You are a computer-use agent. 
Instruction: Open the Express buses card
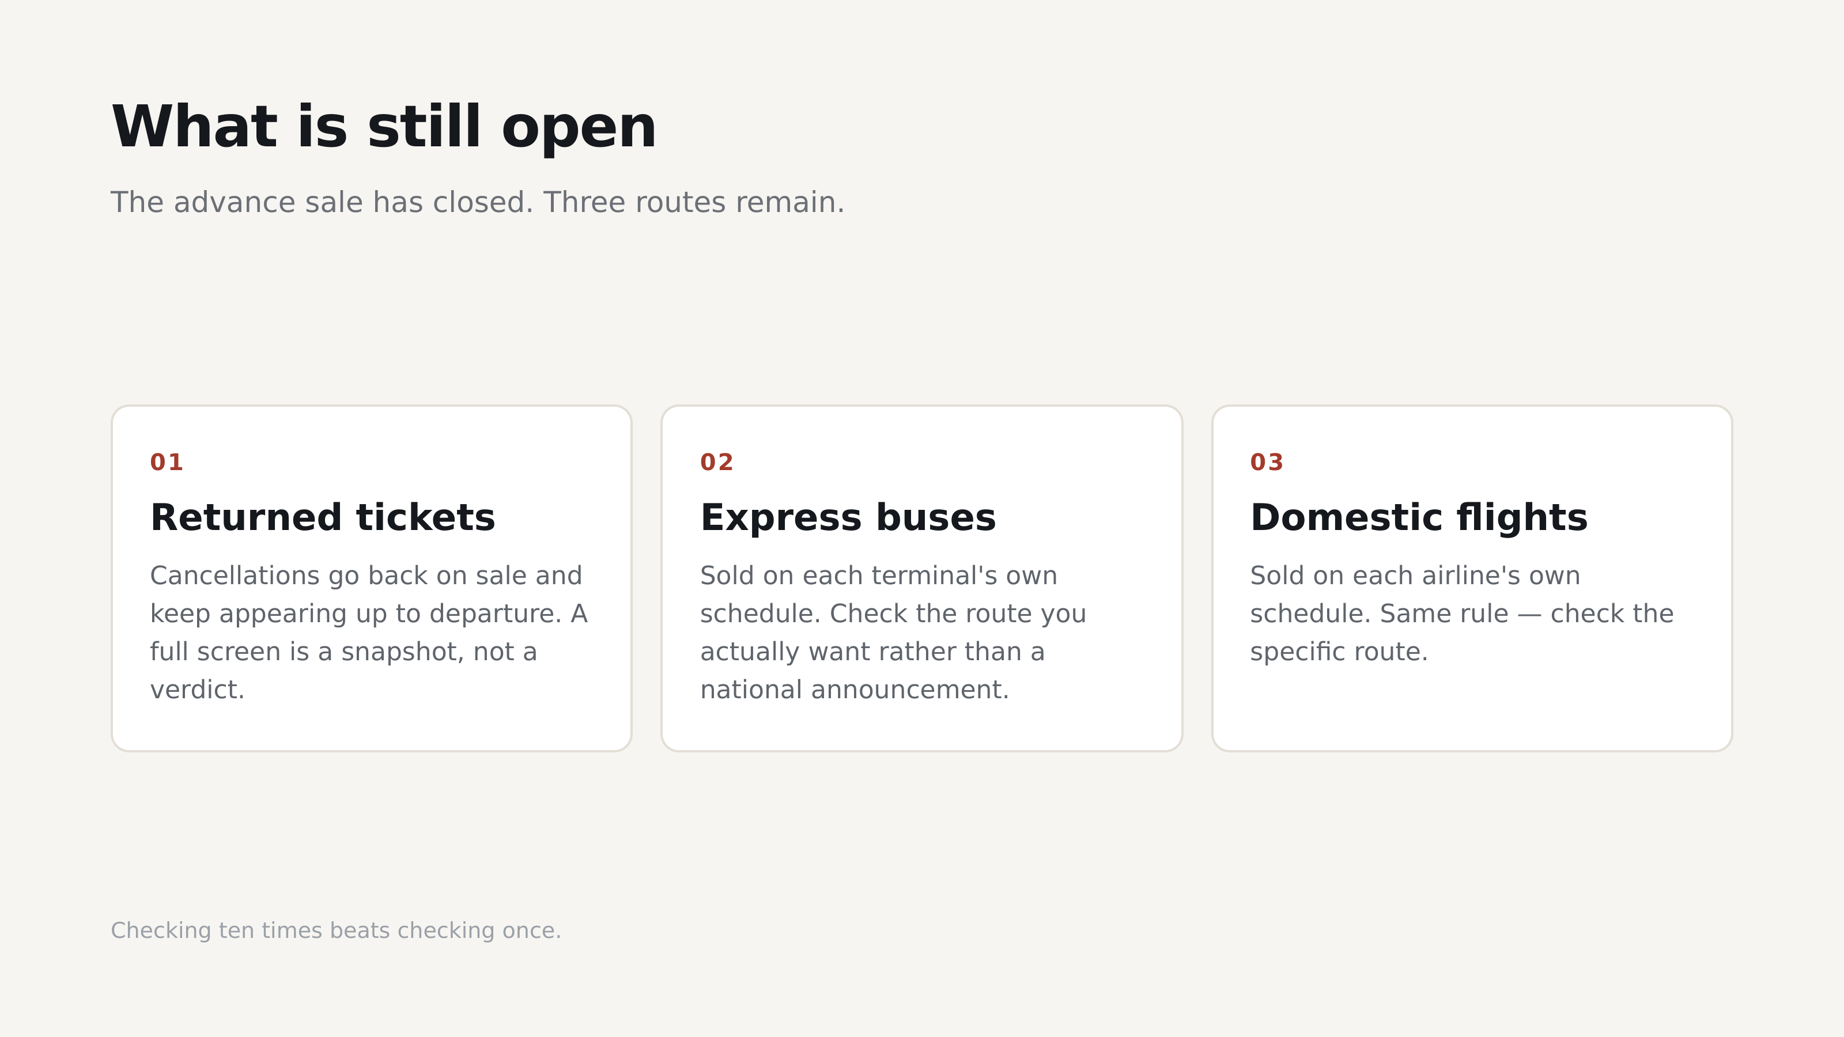point(921,578)
